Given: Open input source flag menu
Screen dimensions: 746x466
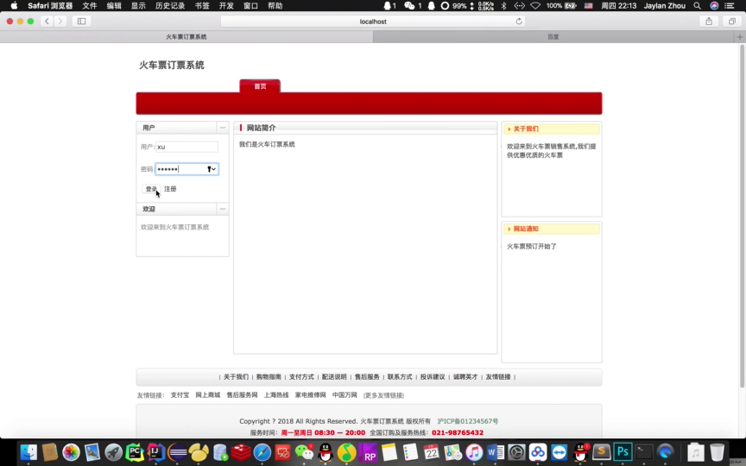Looking at the screenshot, I should (589, 6).
